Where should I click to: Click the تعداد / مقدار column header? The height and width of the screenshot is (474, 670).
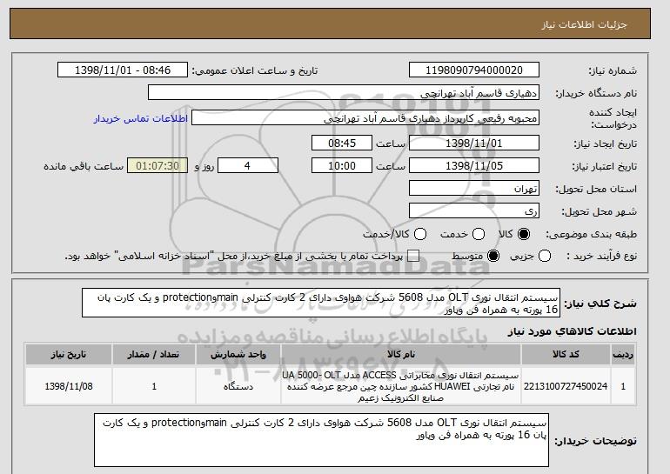click(x=154, y=355)
